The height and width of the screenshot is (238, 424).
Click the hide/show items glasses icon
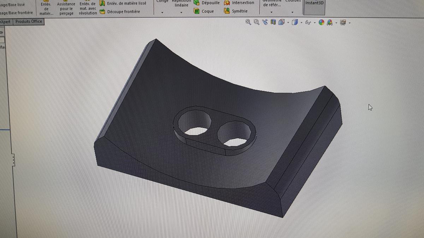point(308,23)
